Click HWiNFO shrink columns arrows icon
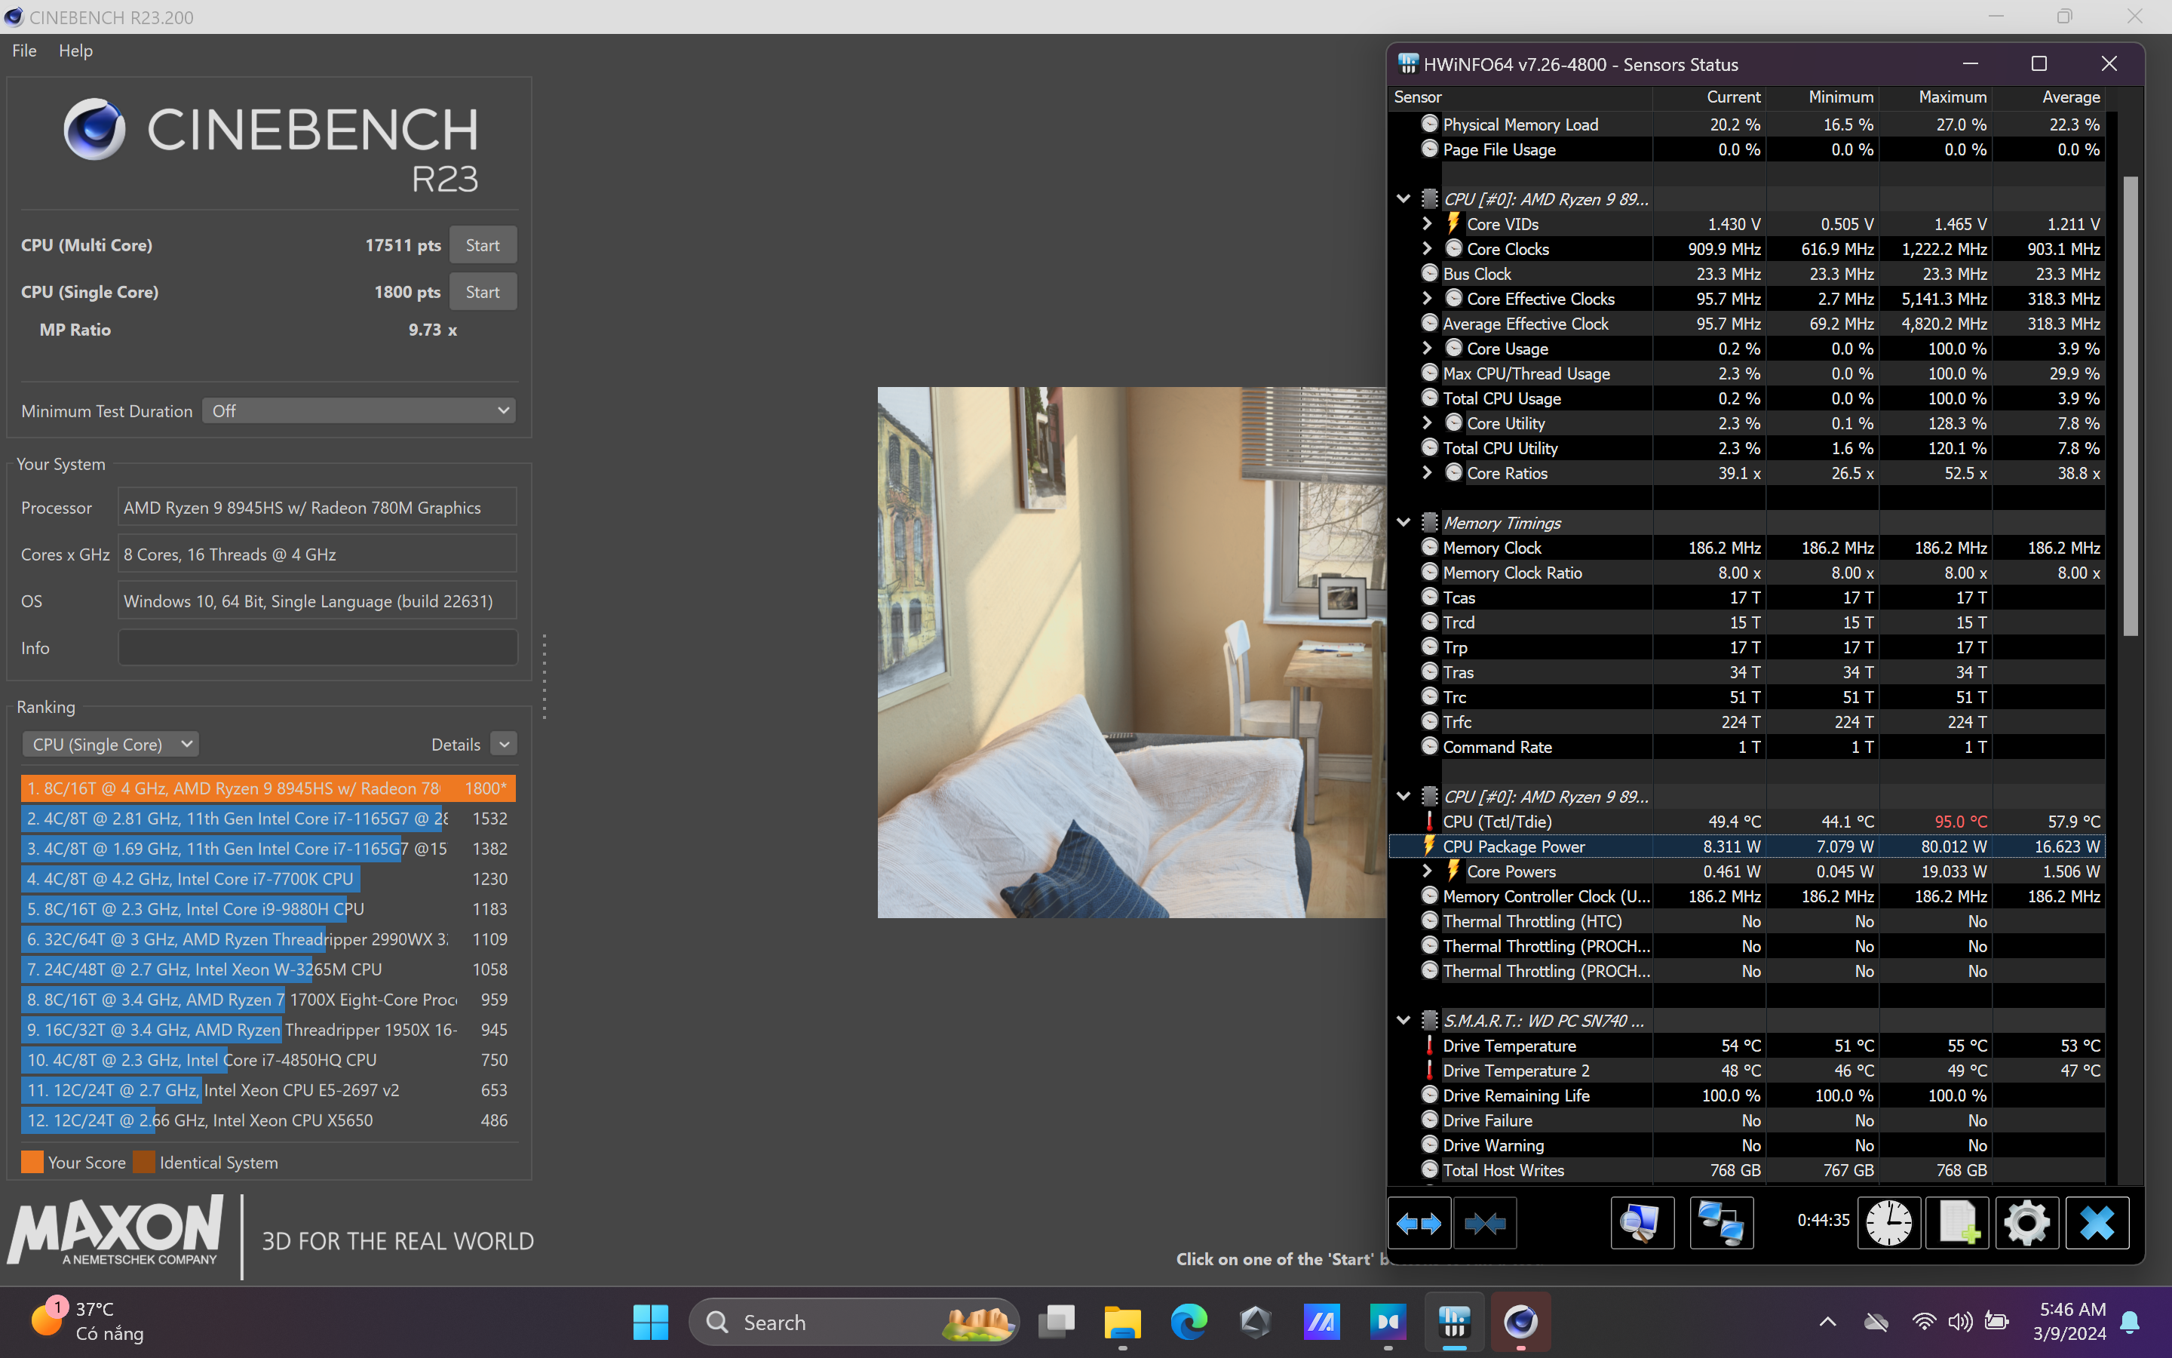This screenshot has height=1358, width=2172. point(1484,1222)
